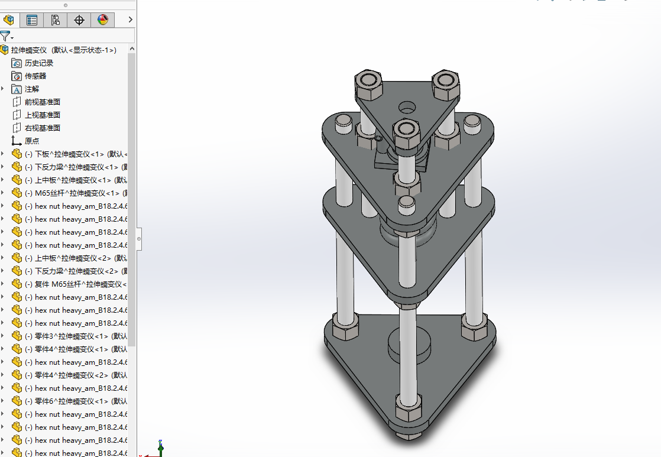Click the filter search field beside the funnel
The height and width of the screenshot is (457, 661).
click(x=74, y=35)
